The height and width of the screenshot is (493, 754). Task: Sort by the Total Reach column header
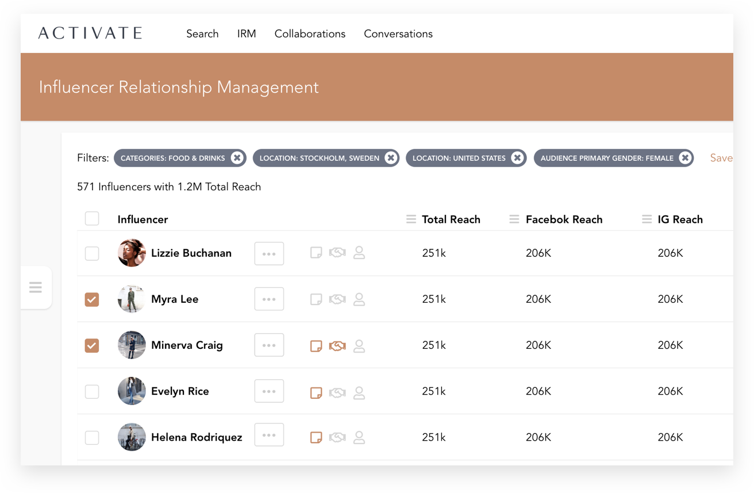(451, 219)
